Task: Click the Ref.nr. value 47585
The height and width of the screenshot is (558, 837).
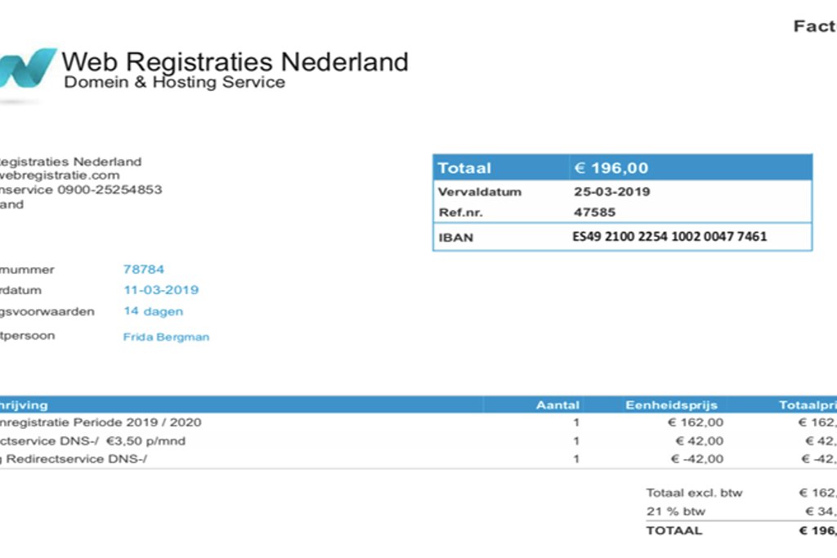Action: [594, 212]
